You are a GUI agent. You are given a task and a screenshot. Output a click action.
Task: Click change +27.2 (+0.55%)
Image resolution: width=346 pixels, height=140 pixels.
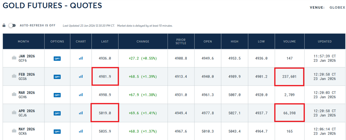click(x=143, y=58)
